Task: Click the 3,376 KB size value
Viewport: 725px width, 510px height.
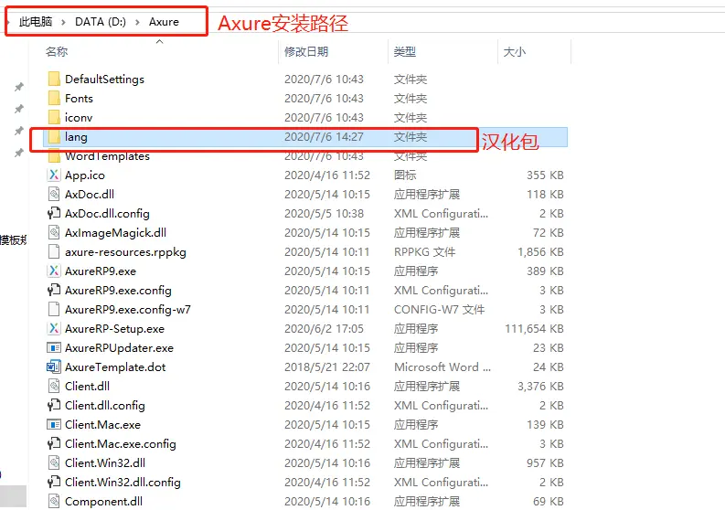Action: pos(540,386)
